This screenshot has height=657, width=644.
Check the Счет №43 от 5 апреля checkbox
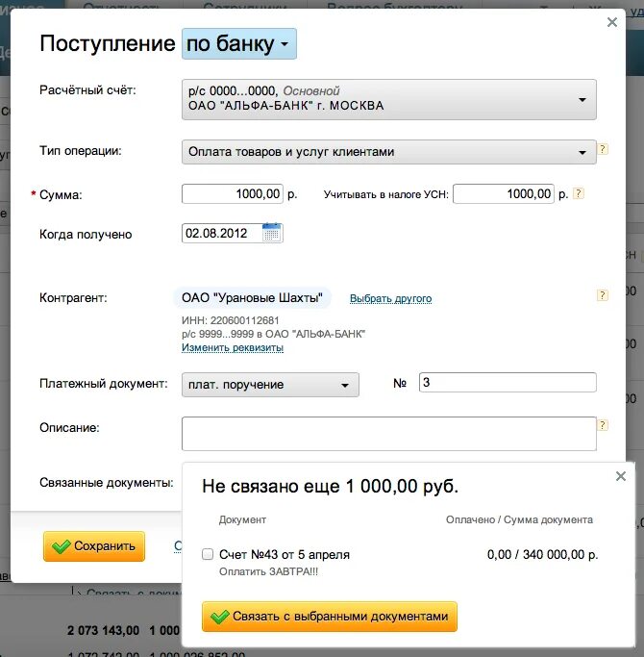(x=208, y=554)
